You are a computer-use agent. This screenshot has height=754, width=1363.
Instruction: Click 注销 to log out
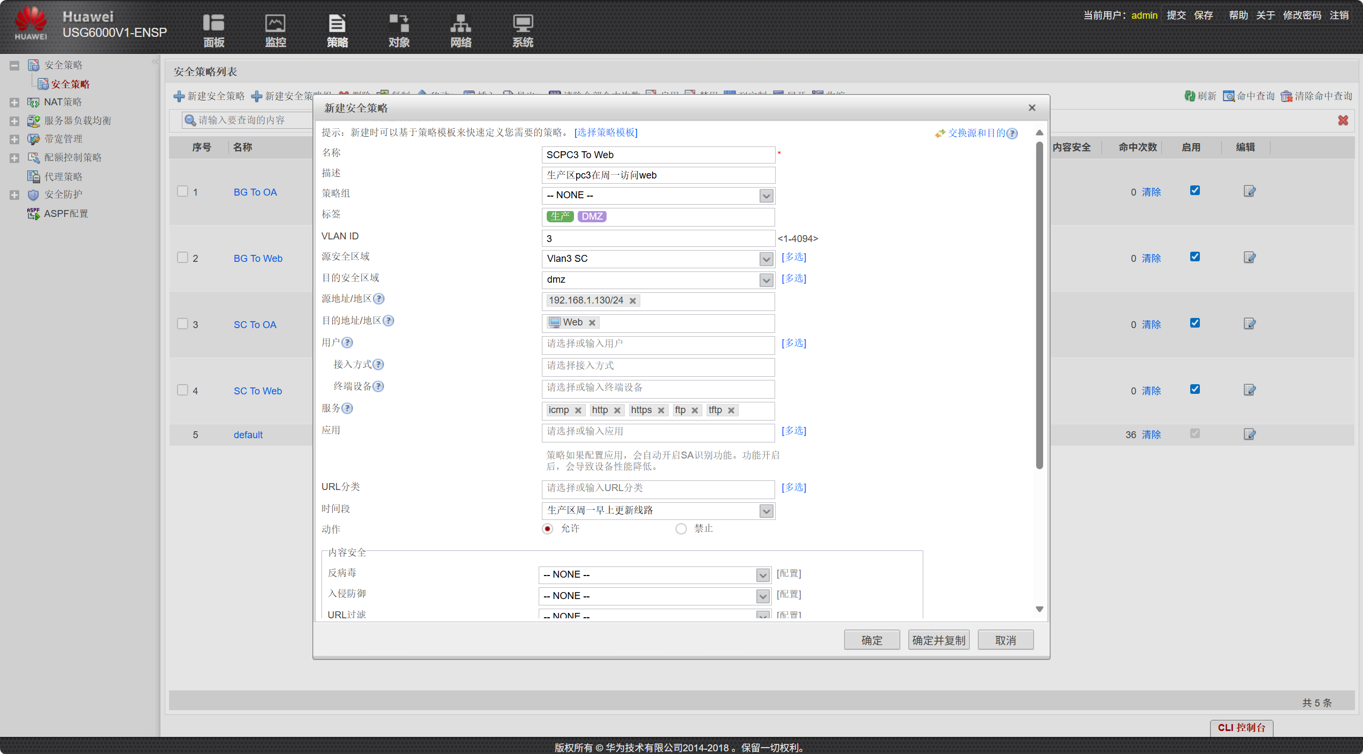[1339, 15]
